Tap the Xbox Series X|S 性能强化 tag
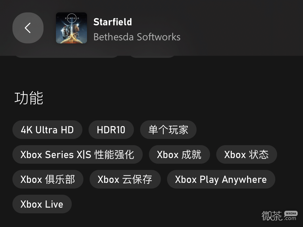 tap(77, 154)
